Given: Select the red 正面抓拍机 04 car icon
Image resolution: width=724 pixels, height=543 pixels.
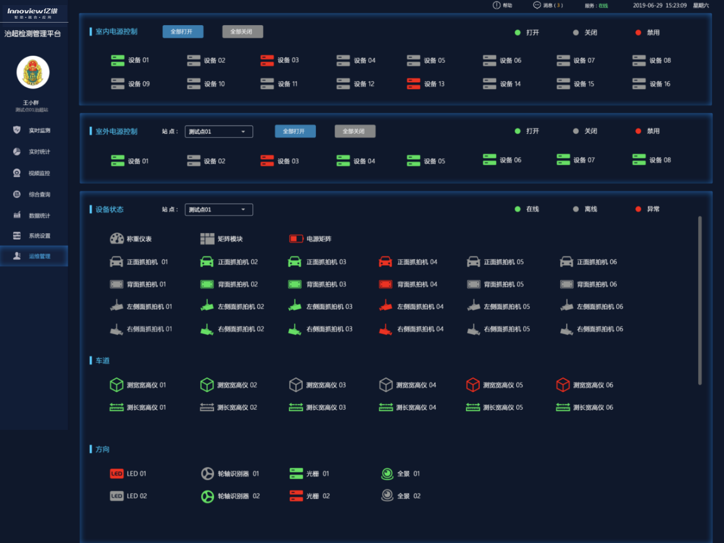Looking at the screenshot, I should 386,261.
